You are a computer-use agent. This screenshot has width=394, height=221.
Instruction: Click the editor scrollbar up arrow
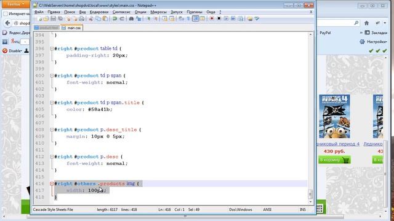click(x=310, y=34)
